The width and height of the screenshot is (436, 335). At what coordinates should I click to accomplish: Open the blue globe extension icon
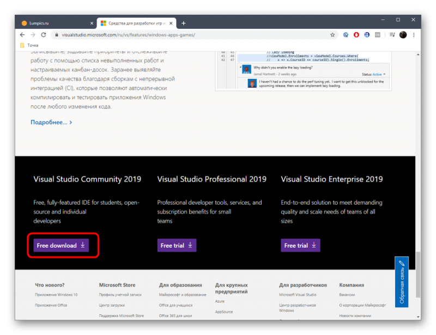[x=367, y=35]
